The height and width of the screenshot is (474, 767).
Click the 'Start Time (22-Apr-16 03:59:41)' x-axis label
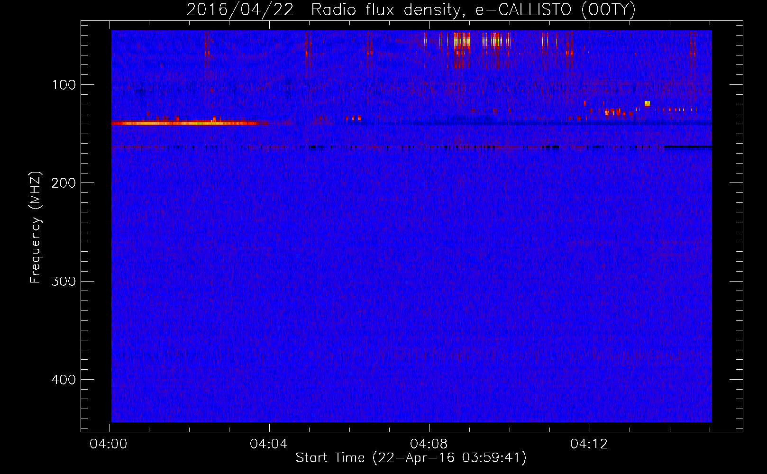click(x=411, y=458)
